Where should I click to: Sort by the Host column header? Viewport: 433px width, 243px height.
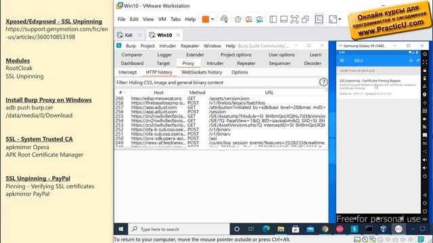coord(158,92)
